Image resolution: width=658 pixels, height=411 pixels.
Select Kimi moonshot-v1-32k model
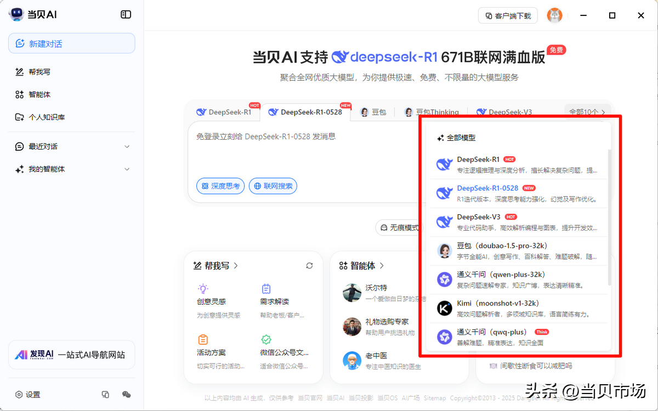point(518,308)
